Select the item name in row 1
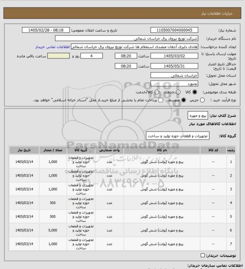Image resolution: width=245 pixels, height=269 pixels. click(x=162, y=162)
